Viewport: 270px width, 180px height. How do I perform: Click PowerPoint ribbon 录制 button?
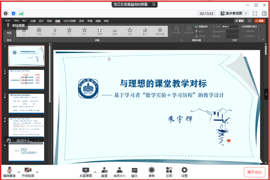click(x=239, y=21)
